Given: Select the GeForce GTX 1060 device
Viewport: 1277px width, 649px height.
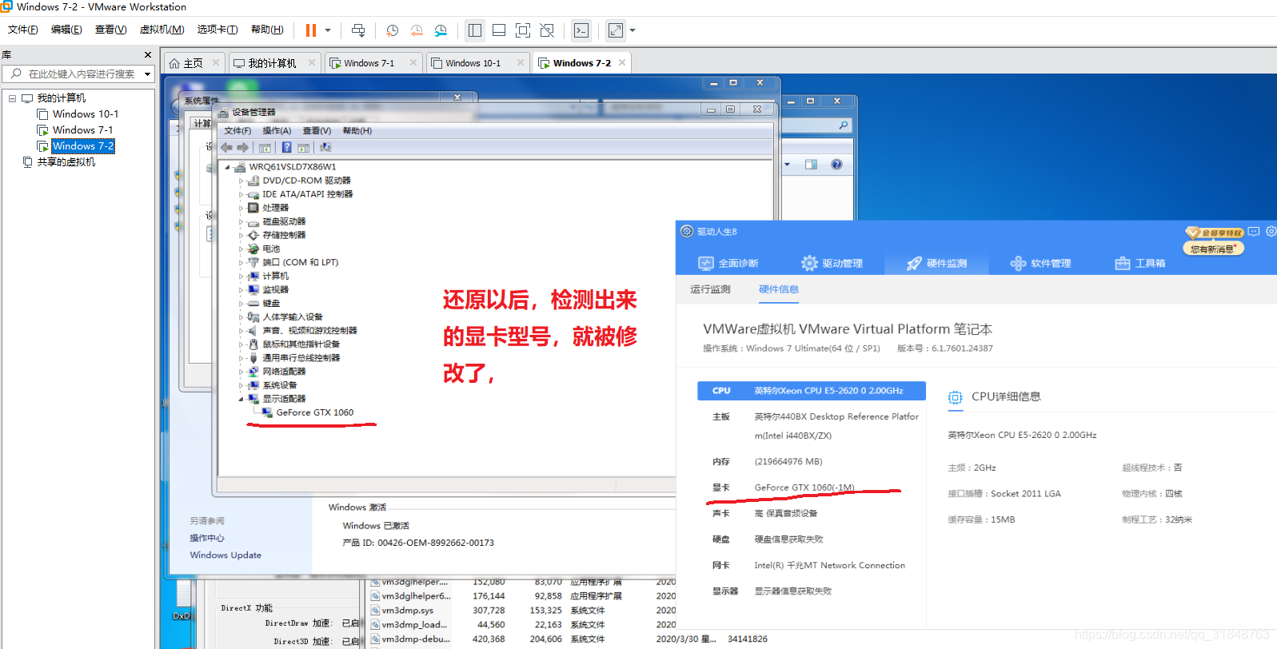Looking at the screenshot, I should [x=314, y=413].
